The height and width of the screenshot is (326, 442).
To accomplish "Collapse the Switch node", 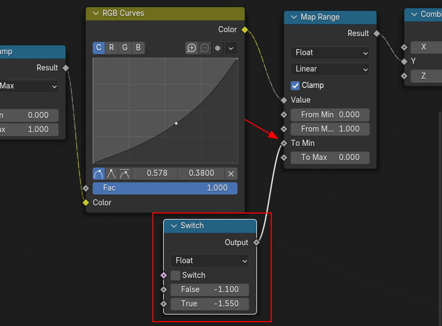I will click(174, 226).
